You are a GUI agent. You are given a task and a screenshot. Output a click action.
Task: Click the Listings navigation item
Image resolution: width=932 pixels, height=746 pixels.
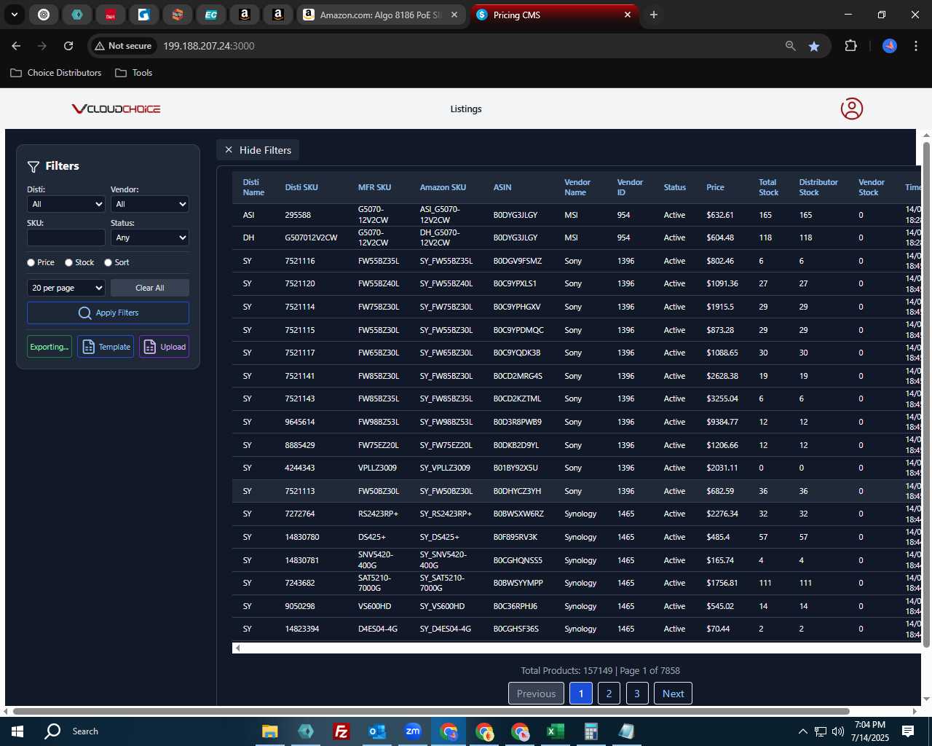pyautogui.click(x=466, y=109)
